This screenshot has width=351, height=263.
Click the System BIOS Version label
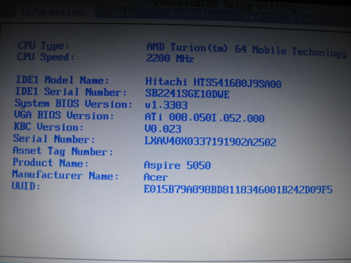click(x=73, y=104)
